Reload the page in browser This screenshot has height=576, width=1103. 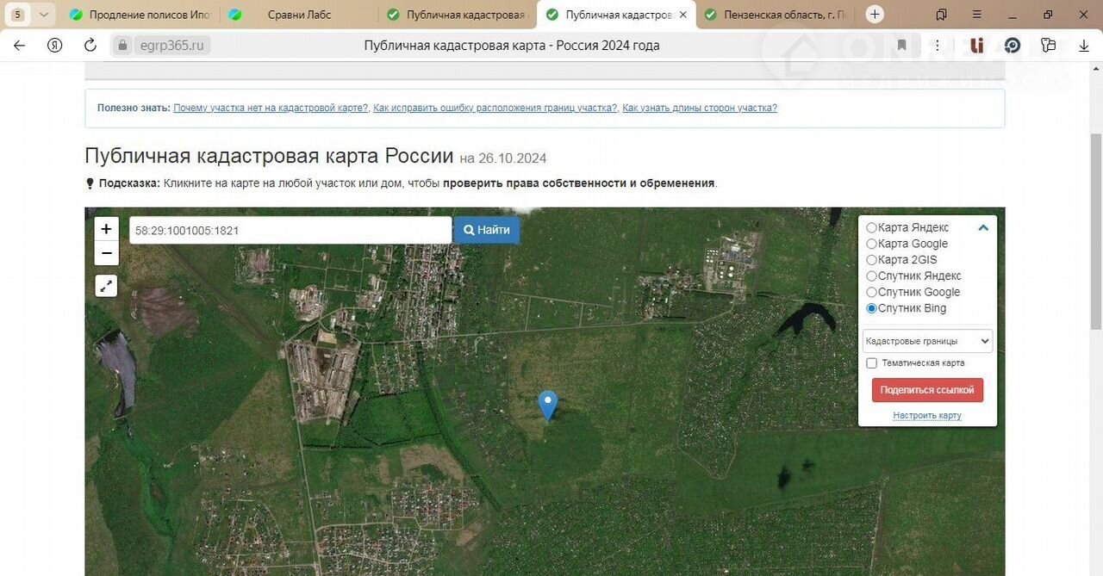pyautogui.click(x=90, y=45)
